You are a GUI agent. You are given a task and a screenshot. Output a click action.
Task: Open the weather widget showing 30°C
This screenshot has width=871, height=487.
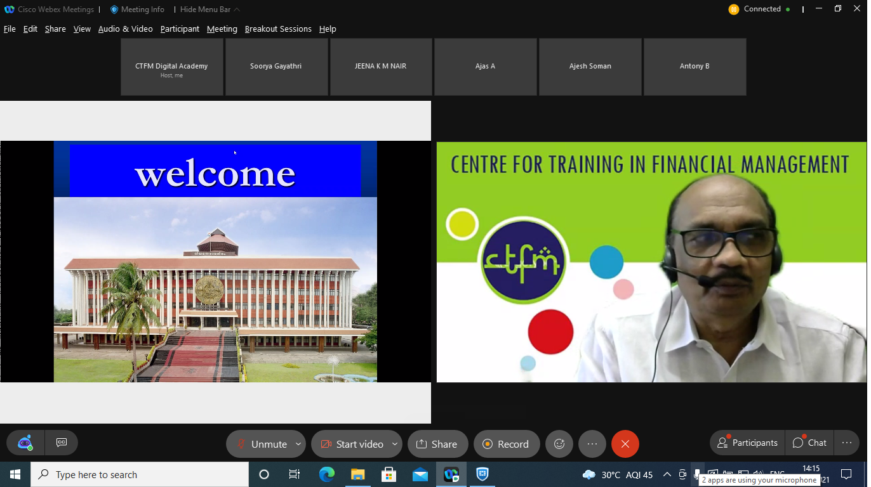(618, 474)
